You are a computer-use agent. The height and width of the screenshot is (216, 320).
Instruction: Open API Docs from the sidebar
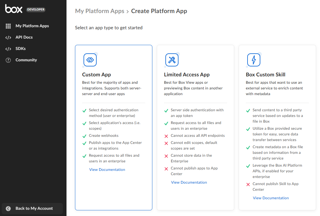tap(24, 37)
